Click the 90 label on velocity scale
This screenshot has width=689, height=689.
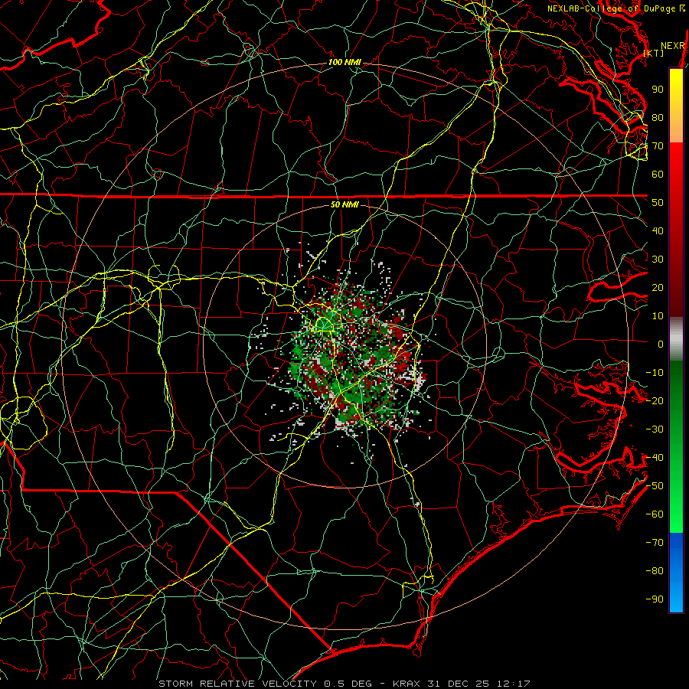click(658, 90)
